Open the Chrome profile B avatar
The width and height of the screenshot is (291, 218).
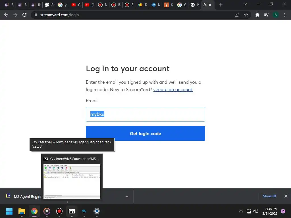276,15
